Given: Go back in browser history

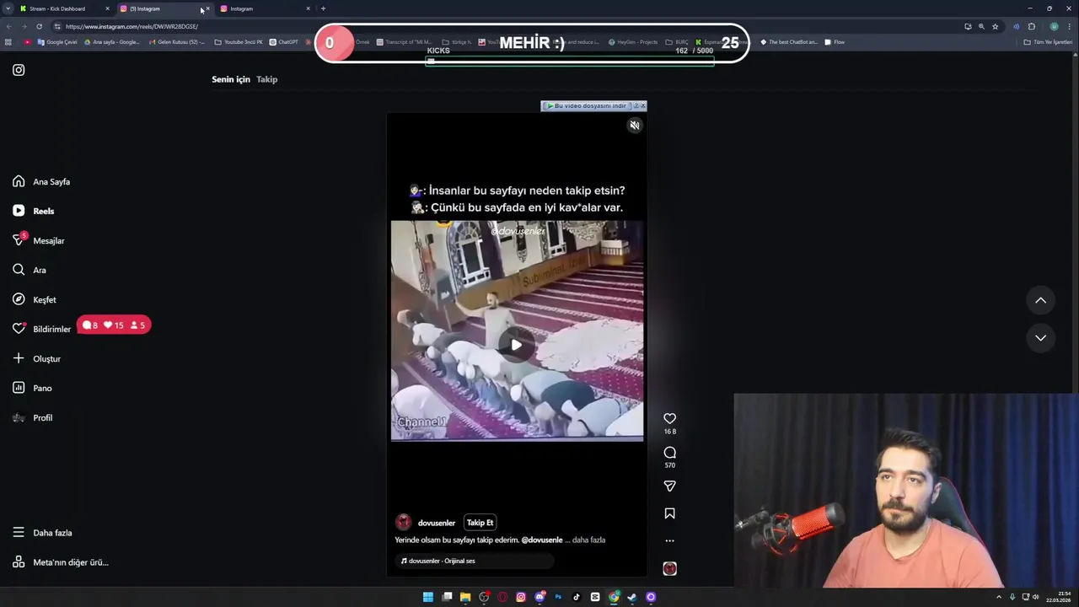Looking at the screenshot, I should [x=8, y=26].
